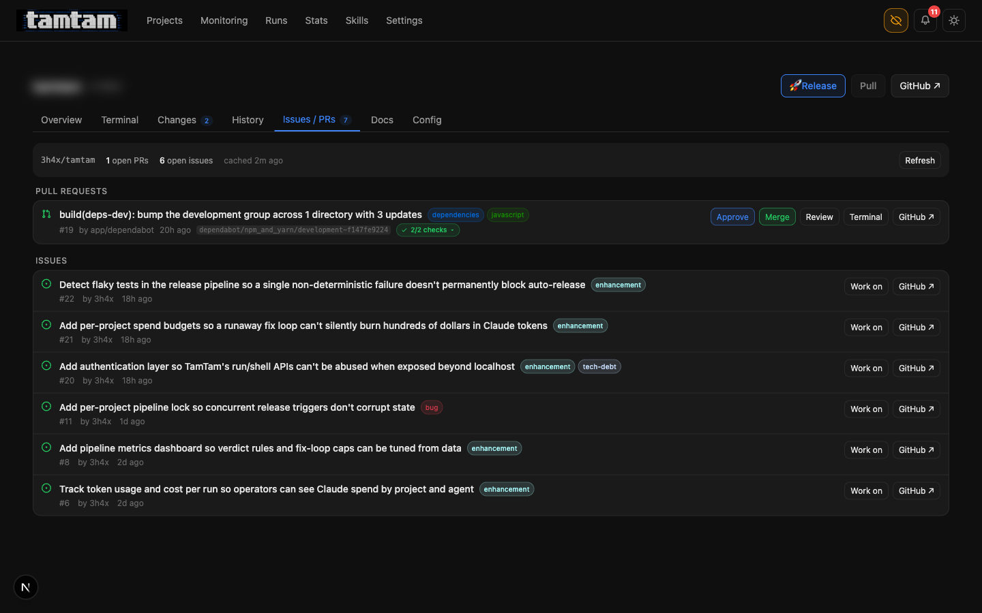The height and width of the screenshot is (613, 982).
Task: Click the 6 open issues count
Action: pos(186,161)
